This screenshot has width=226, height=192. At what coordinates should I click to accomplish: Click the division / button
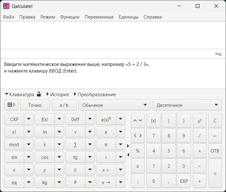point(199,136)
